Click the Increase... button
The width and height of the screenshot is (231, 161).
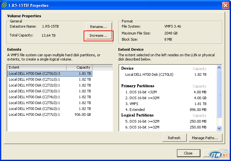[x=99, y=35]
